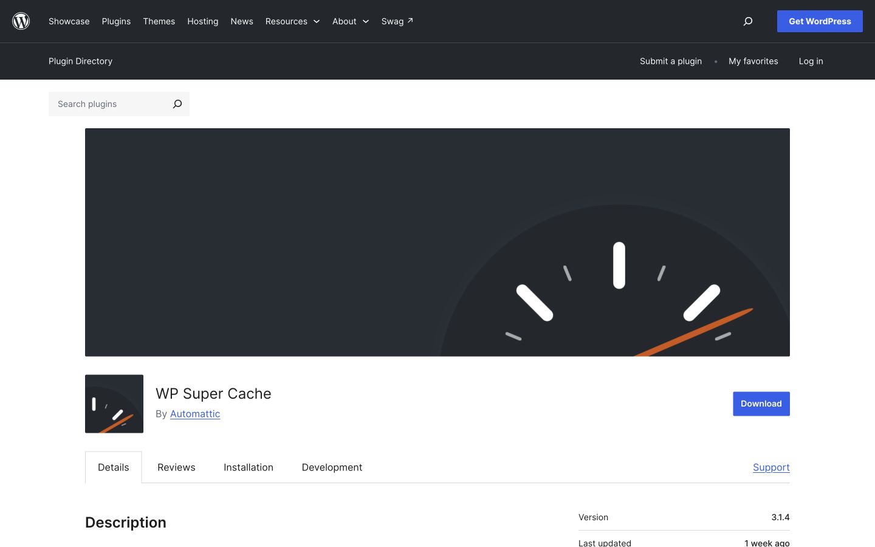Open the Swag external link
Viewport: 875px width, 547px height.
click(x=397, y=21)
